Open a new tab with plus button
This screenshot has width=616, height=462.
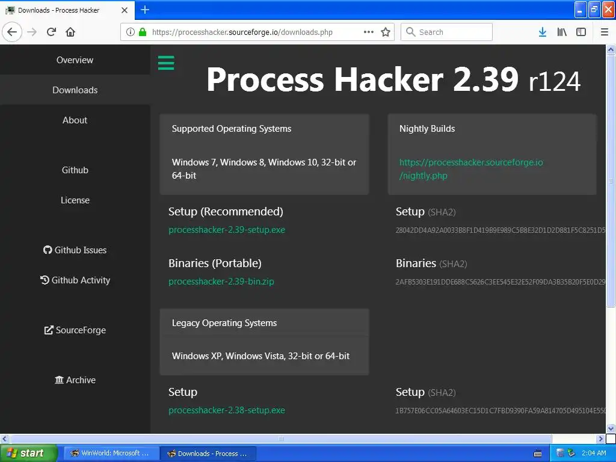145,10
